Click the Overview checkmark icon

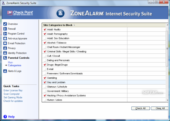[5, 24]
